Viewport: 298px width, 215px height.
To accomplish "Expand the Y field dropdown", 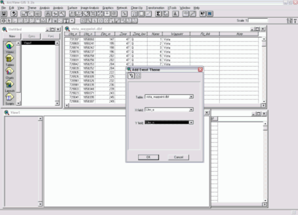I will tap(191, 122).
